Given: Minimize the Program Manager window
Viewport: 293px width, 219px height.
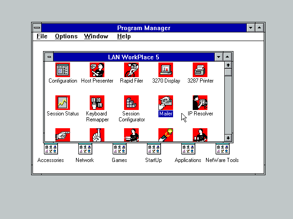Looking at the screenshot, I should pos(250,28).
